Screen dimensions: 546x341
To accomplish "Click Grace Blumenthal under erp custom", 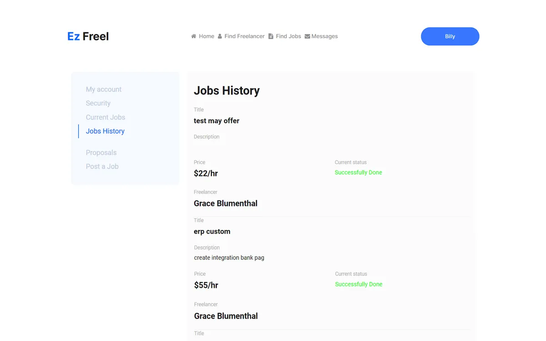I will tap(226, 316).
